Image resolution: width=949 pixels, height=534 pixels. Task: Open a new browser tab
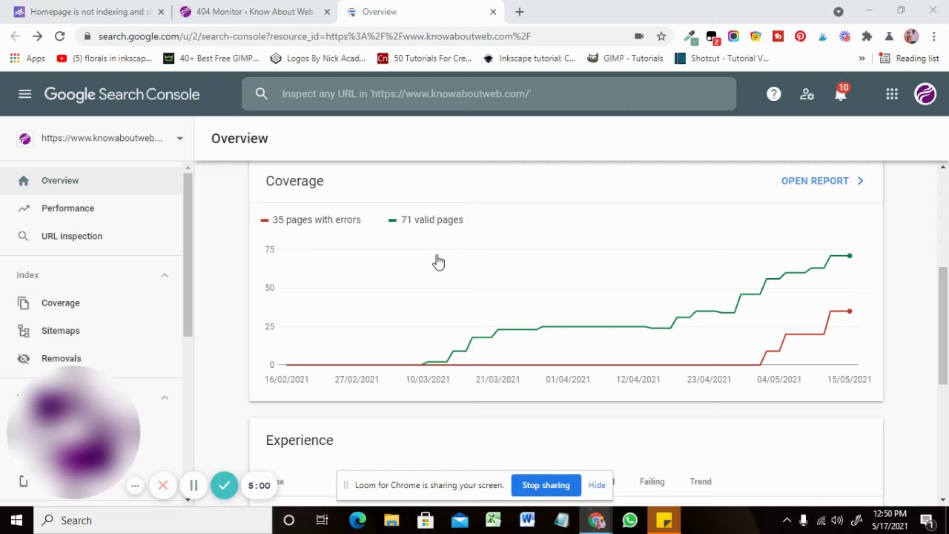520,12
